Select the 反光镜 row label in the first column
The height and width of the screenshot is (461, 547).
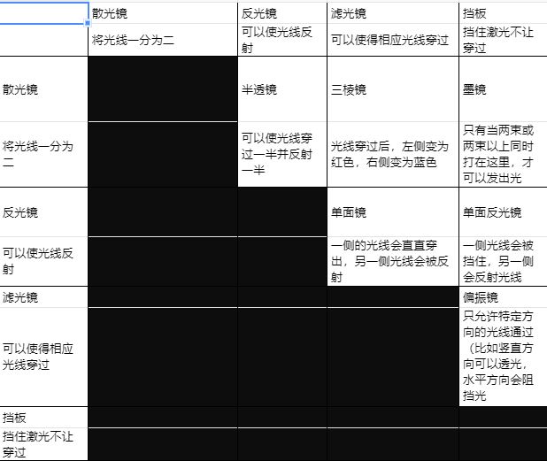(x=43, y=212)
